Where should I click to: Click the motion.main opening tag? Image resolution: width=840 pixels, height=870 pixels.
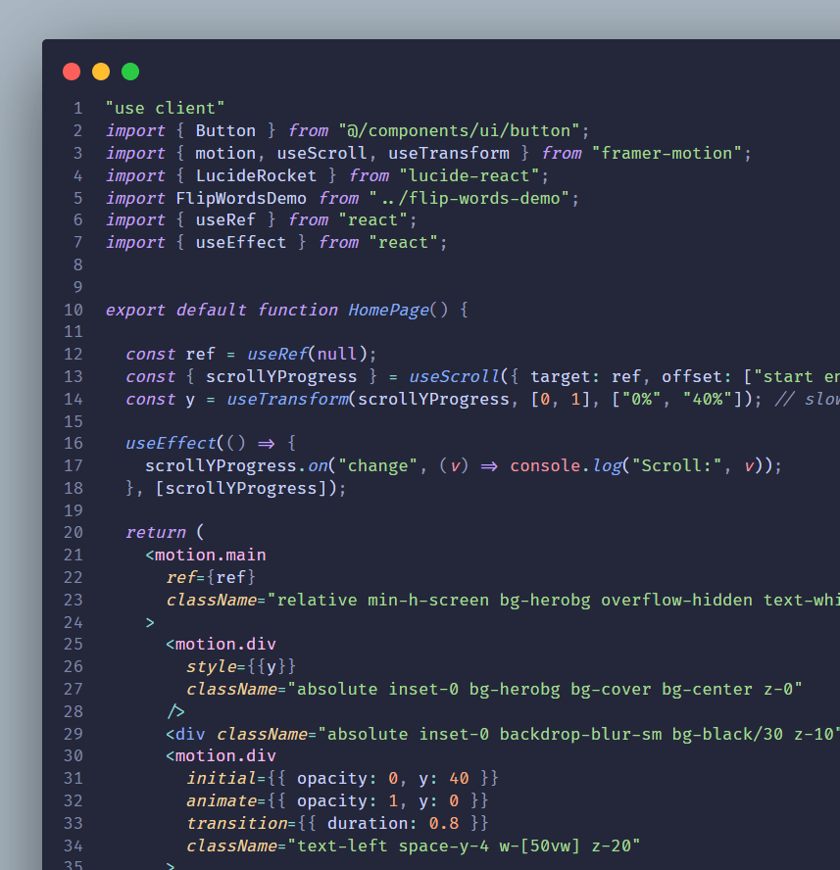pyautogui.click(x=211, y=555)
